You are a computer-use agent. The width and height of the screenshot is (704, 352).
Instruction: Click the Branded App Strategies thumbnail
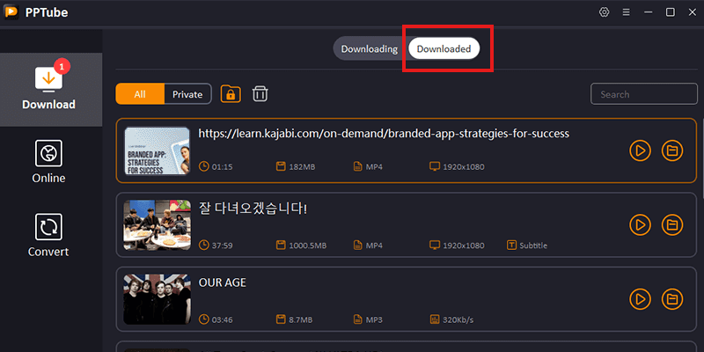click(x=157, y=151)
